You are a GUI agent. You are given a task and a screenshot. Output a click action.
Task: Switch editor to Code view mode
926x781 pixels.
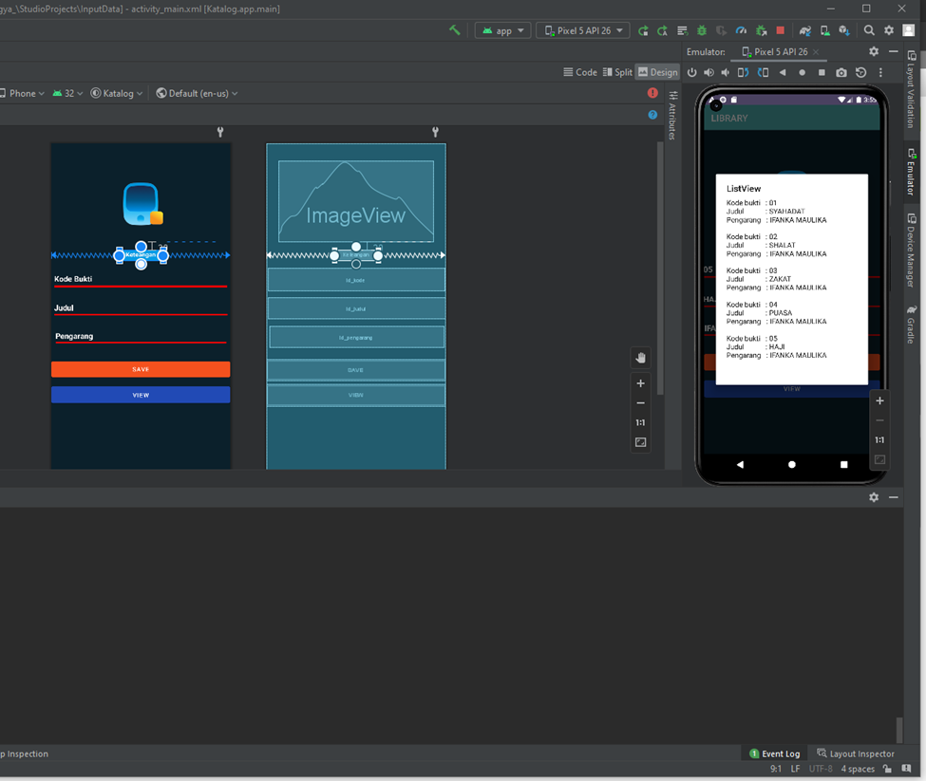click(x=580, y=72)
